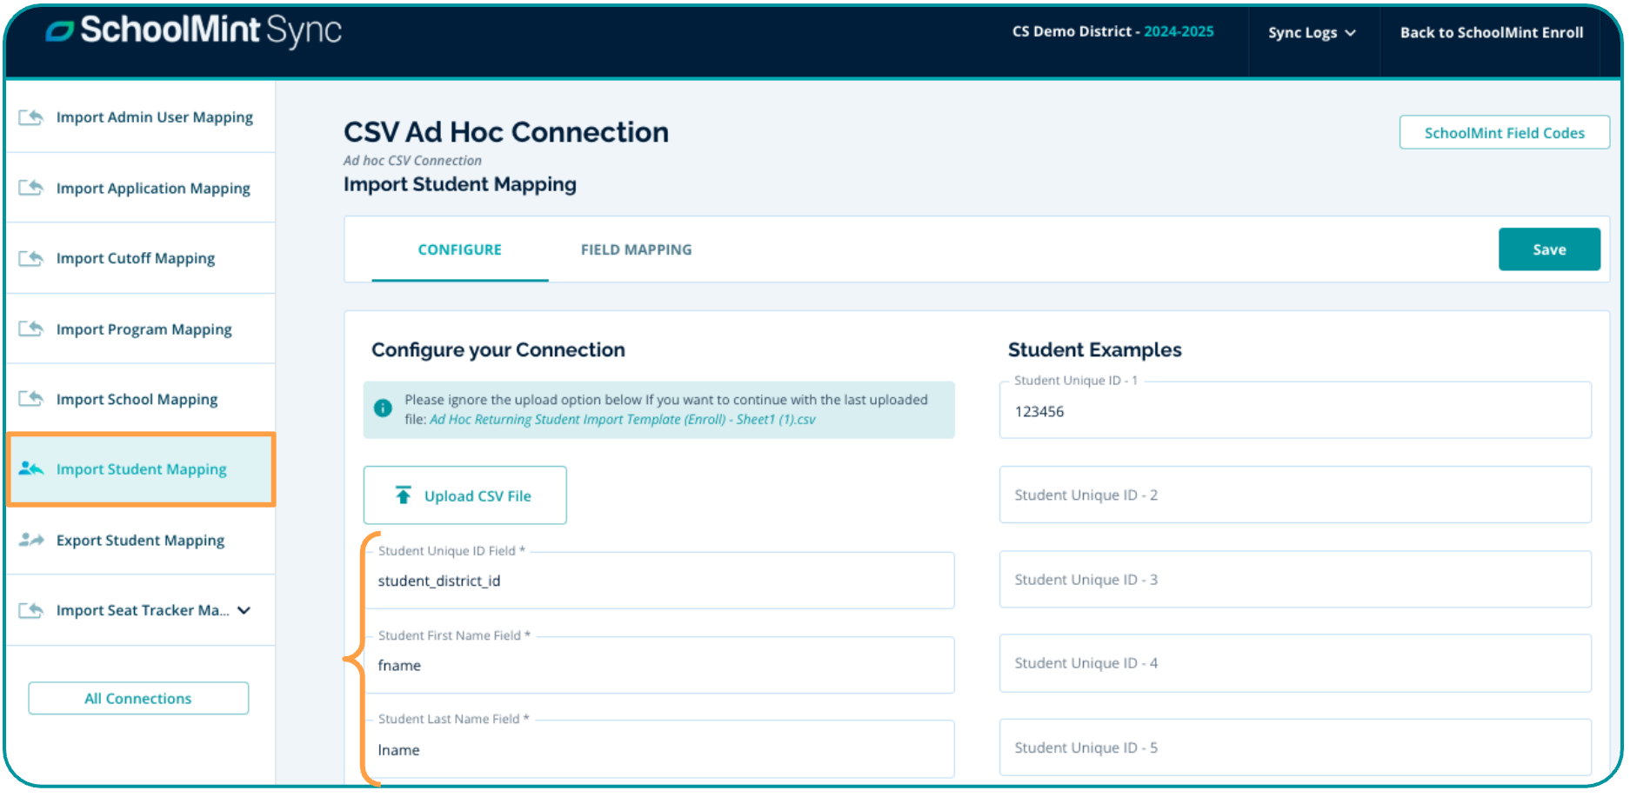This screenshot has width=1630, height=797.
Task: Open the Sync Logs dropdown
Action: (1311, 33)
